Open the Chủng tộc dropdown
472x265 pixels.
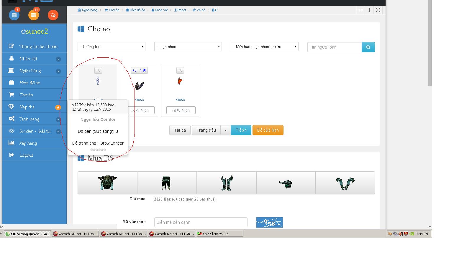pos(112,47)
